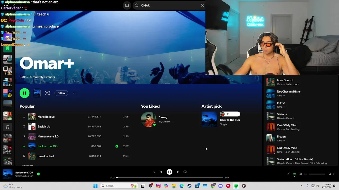Image resolution: width=339 pixels, height=190 pixels.
Task: Toggle shuffle in the bottom player bar
Action: [x=154, y=172]
